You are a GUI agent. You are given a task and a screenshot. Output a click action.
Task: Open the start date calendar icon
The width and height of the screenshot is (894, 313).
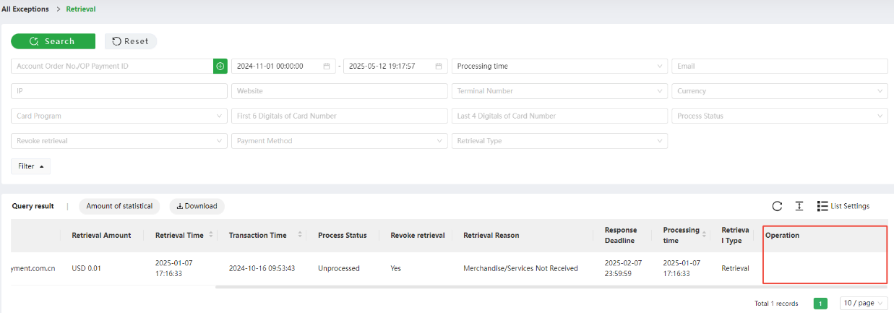327,66
